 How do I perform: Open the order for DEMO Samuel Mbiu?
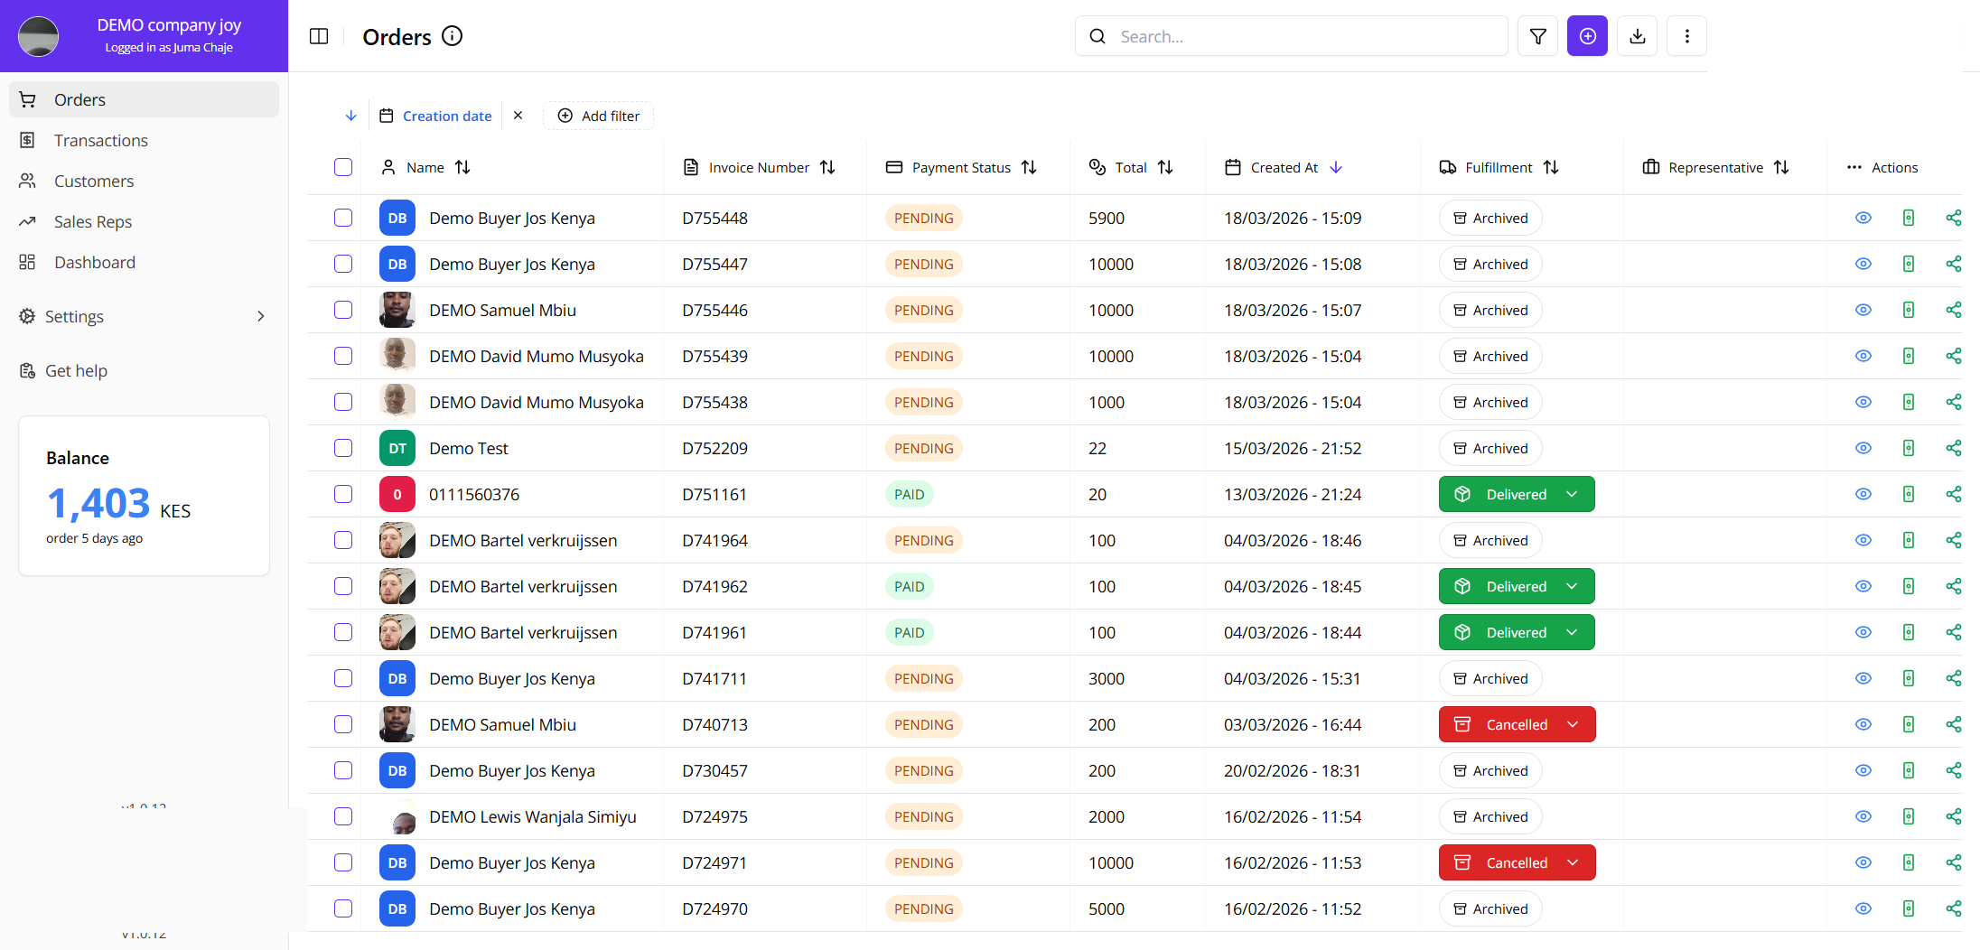502,310
